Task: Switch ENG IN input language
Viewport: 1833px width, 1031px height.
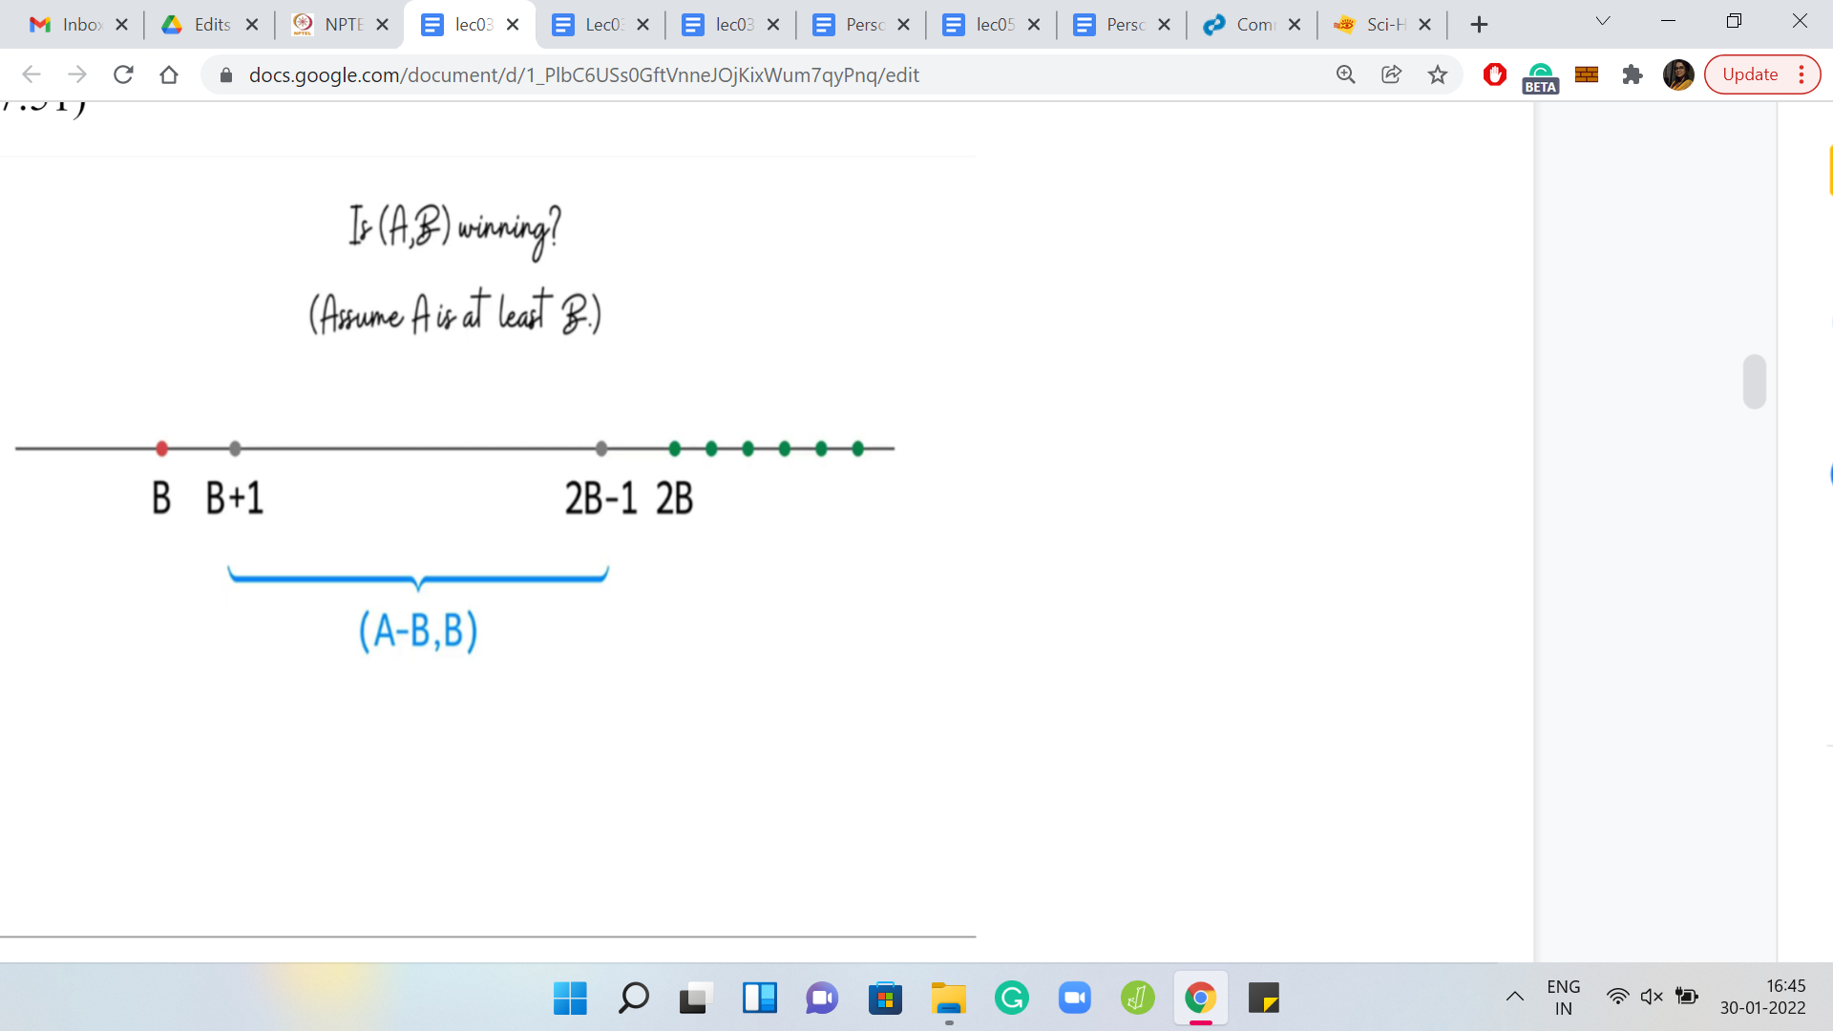Action: 1563,997
